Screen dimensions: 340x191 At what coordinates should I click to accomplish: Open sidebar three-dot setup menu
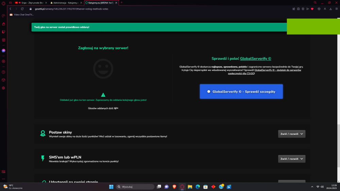(3, 179)
